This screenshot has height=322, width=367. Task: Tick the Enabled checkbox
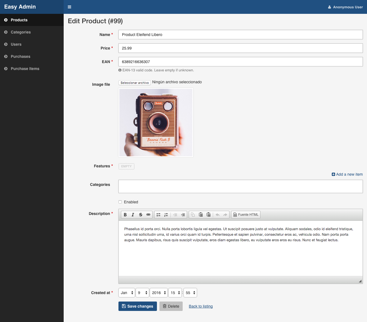pyautogui.click(x=120, y=202)
